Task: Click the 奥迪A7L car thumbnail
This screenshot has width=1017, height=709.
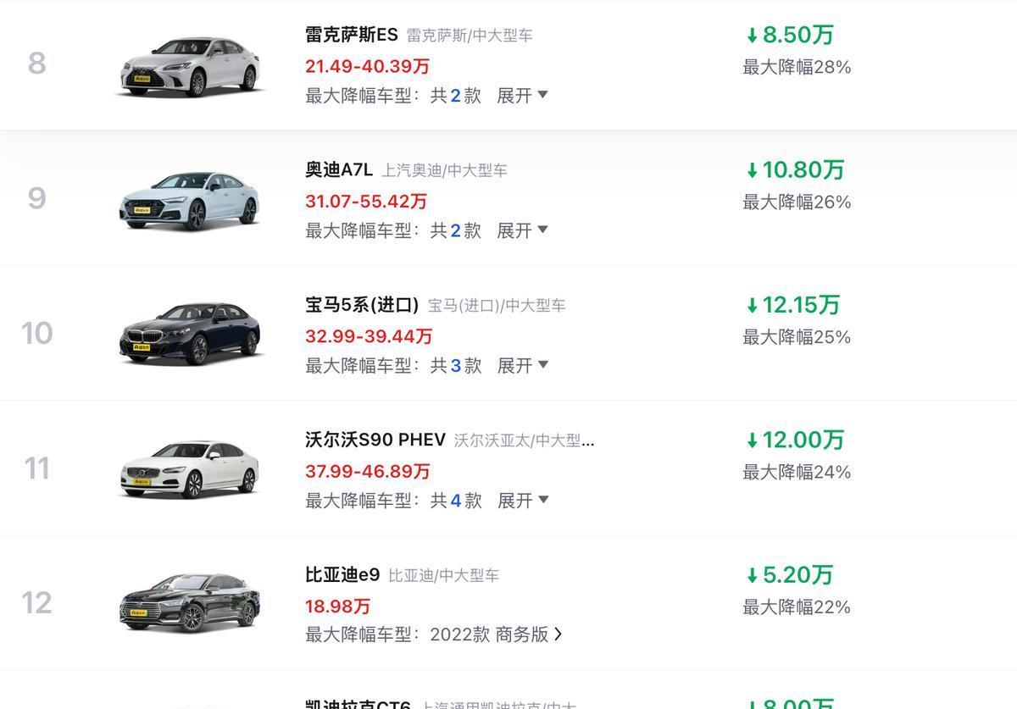Action: pos(189,200)
